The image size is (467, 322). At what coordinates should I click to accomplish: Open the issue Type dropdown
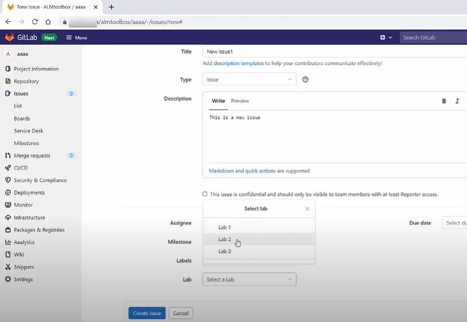(x=249, y=79)
